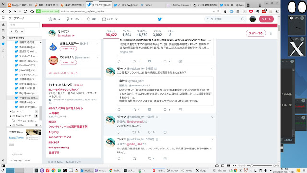Capture page with camera icon
307x173 pixels.
click(217, 166)
